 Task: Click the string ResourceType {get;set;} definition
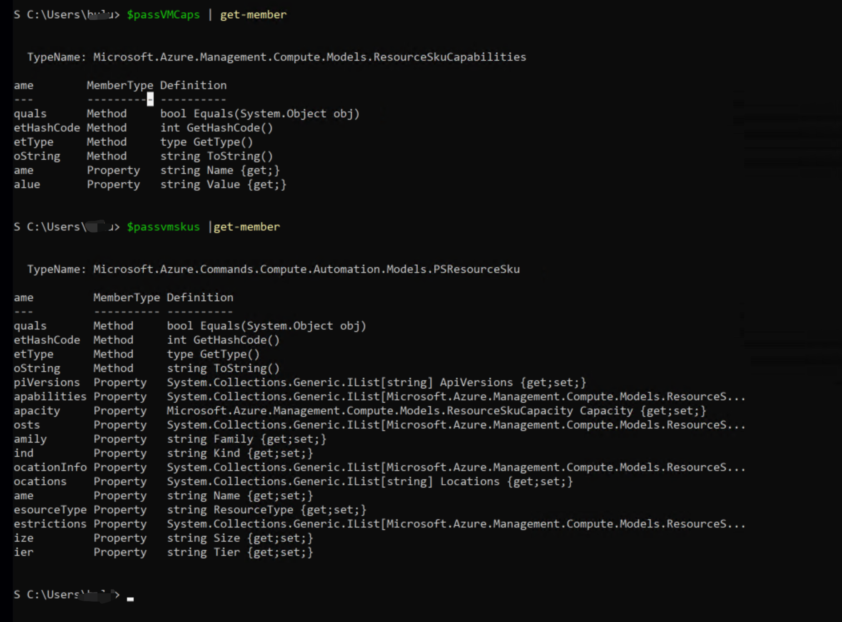coord(267,510)
